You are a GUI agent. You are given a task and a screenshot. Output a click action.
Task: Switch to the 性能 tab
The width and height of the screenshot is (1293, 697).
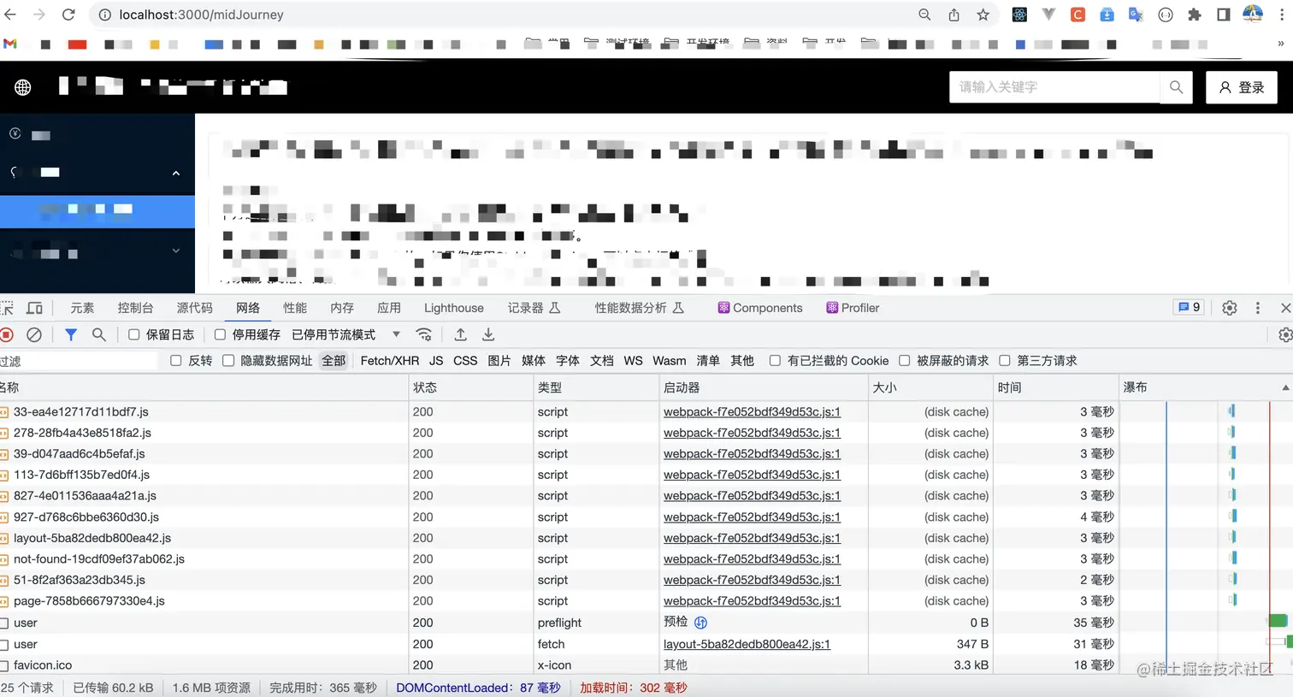click(295, 308)
